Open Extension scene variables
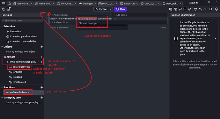Viewport: 220px width, 119px height. point(23,42)
